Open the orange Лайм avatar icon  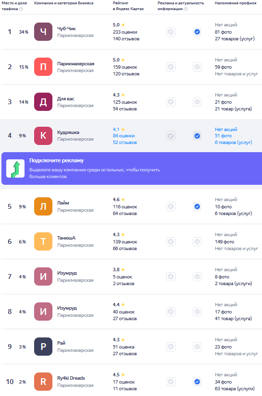coord(43,206)
